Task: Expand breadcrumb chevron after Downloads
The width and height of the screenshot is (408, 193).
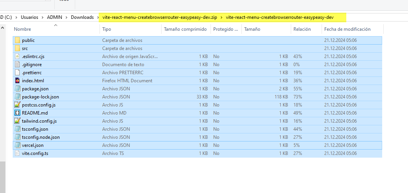Action: click(x=98, y=17)
